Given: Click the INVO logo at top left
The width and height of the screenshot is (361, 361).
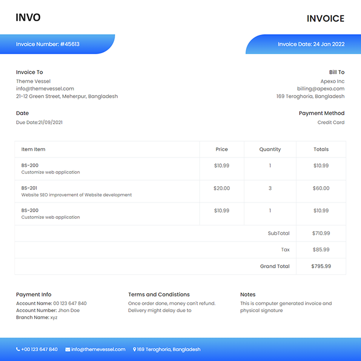Looking at the screenshot, I should coord(28,17).
